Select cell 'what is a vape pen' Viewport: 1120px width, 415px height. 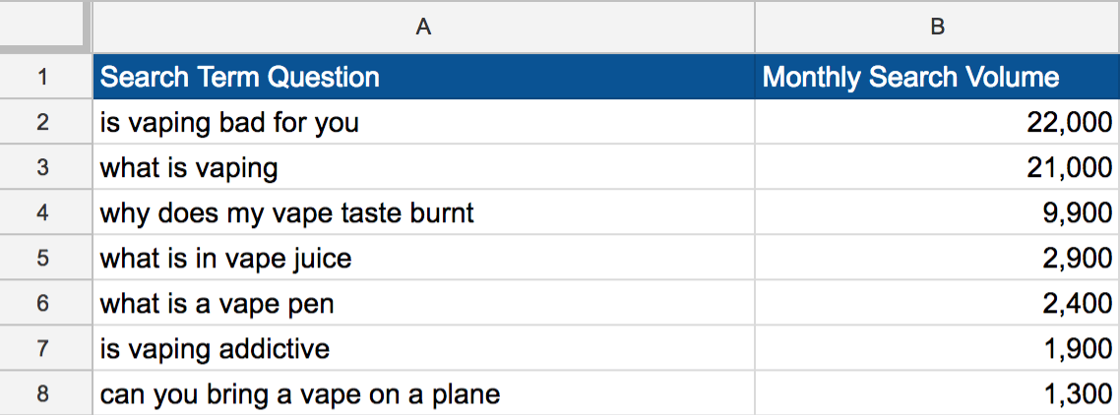click(423, 303)
